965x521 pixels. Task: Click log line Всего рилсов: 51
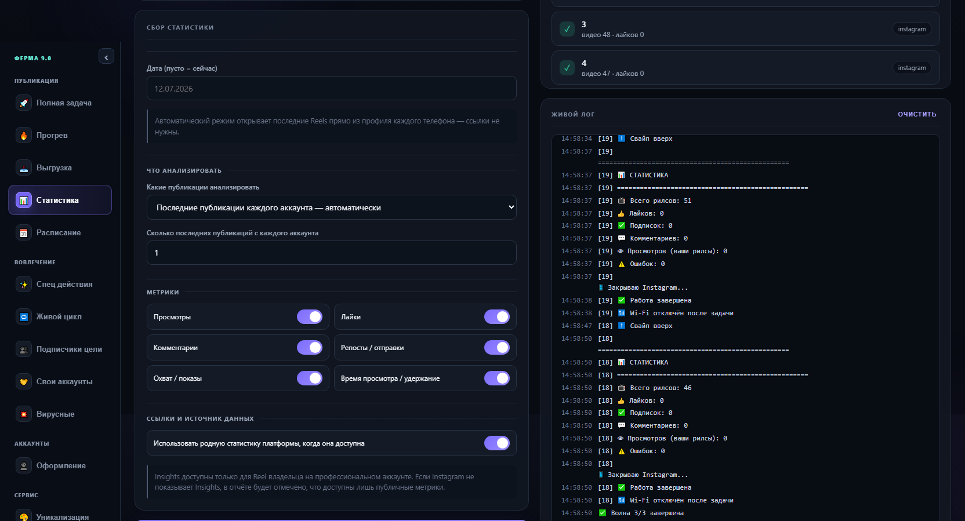(x=661, y=201)
